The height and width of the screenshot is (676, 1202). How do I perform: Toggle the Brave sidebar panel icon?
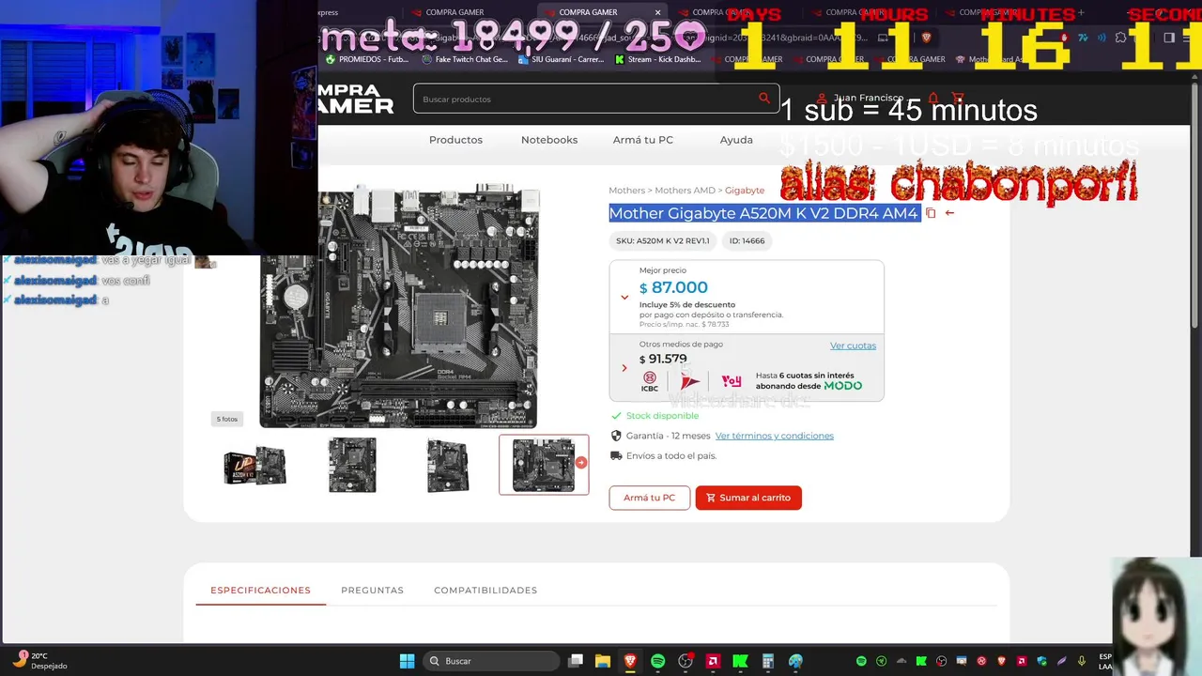pyautogui.click(x=1169, y=38)
